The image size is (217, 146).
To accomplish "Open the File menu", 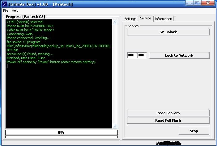I will tap(6, 10).
